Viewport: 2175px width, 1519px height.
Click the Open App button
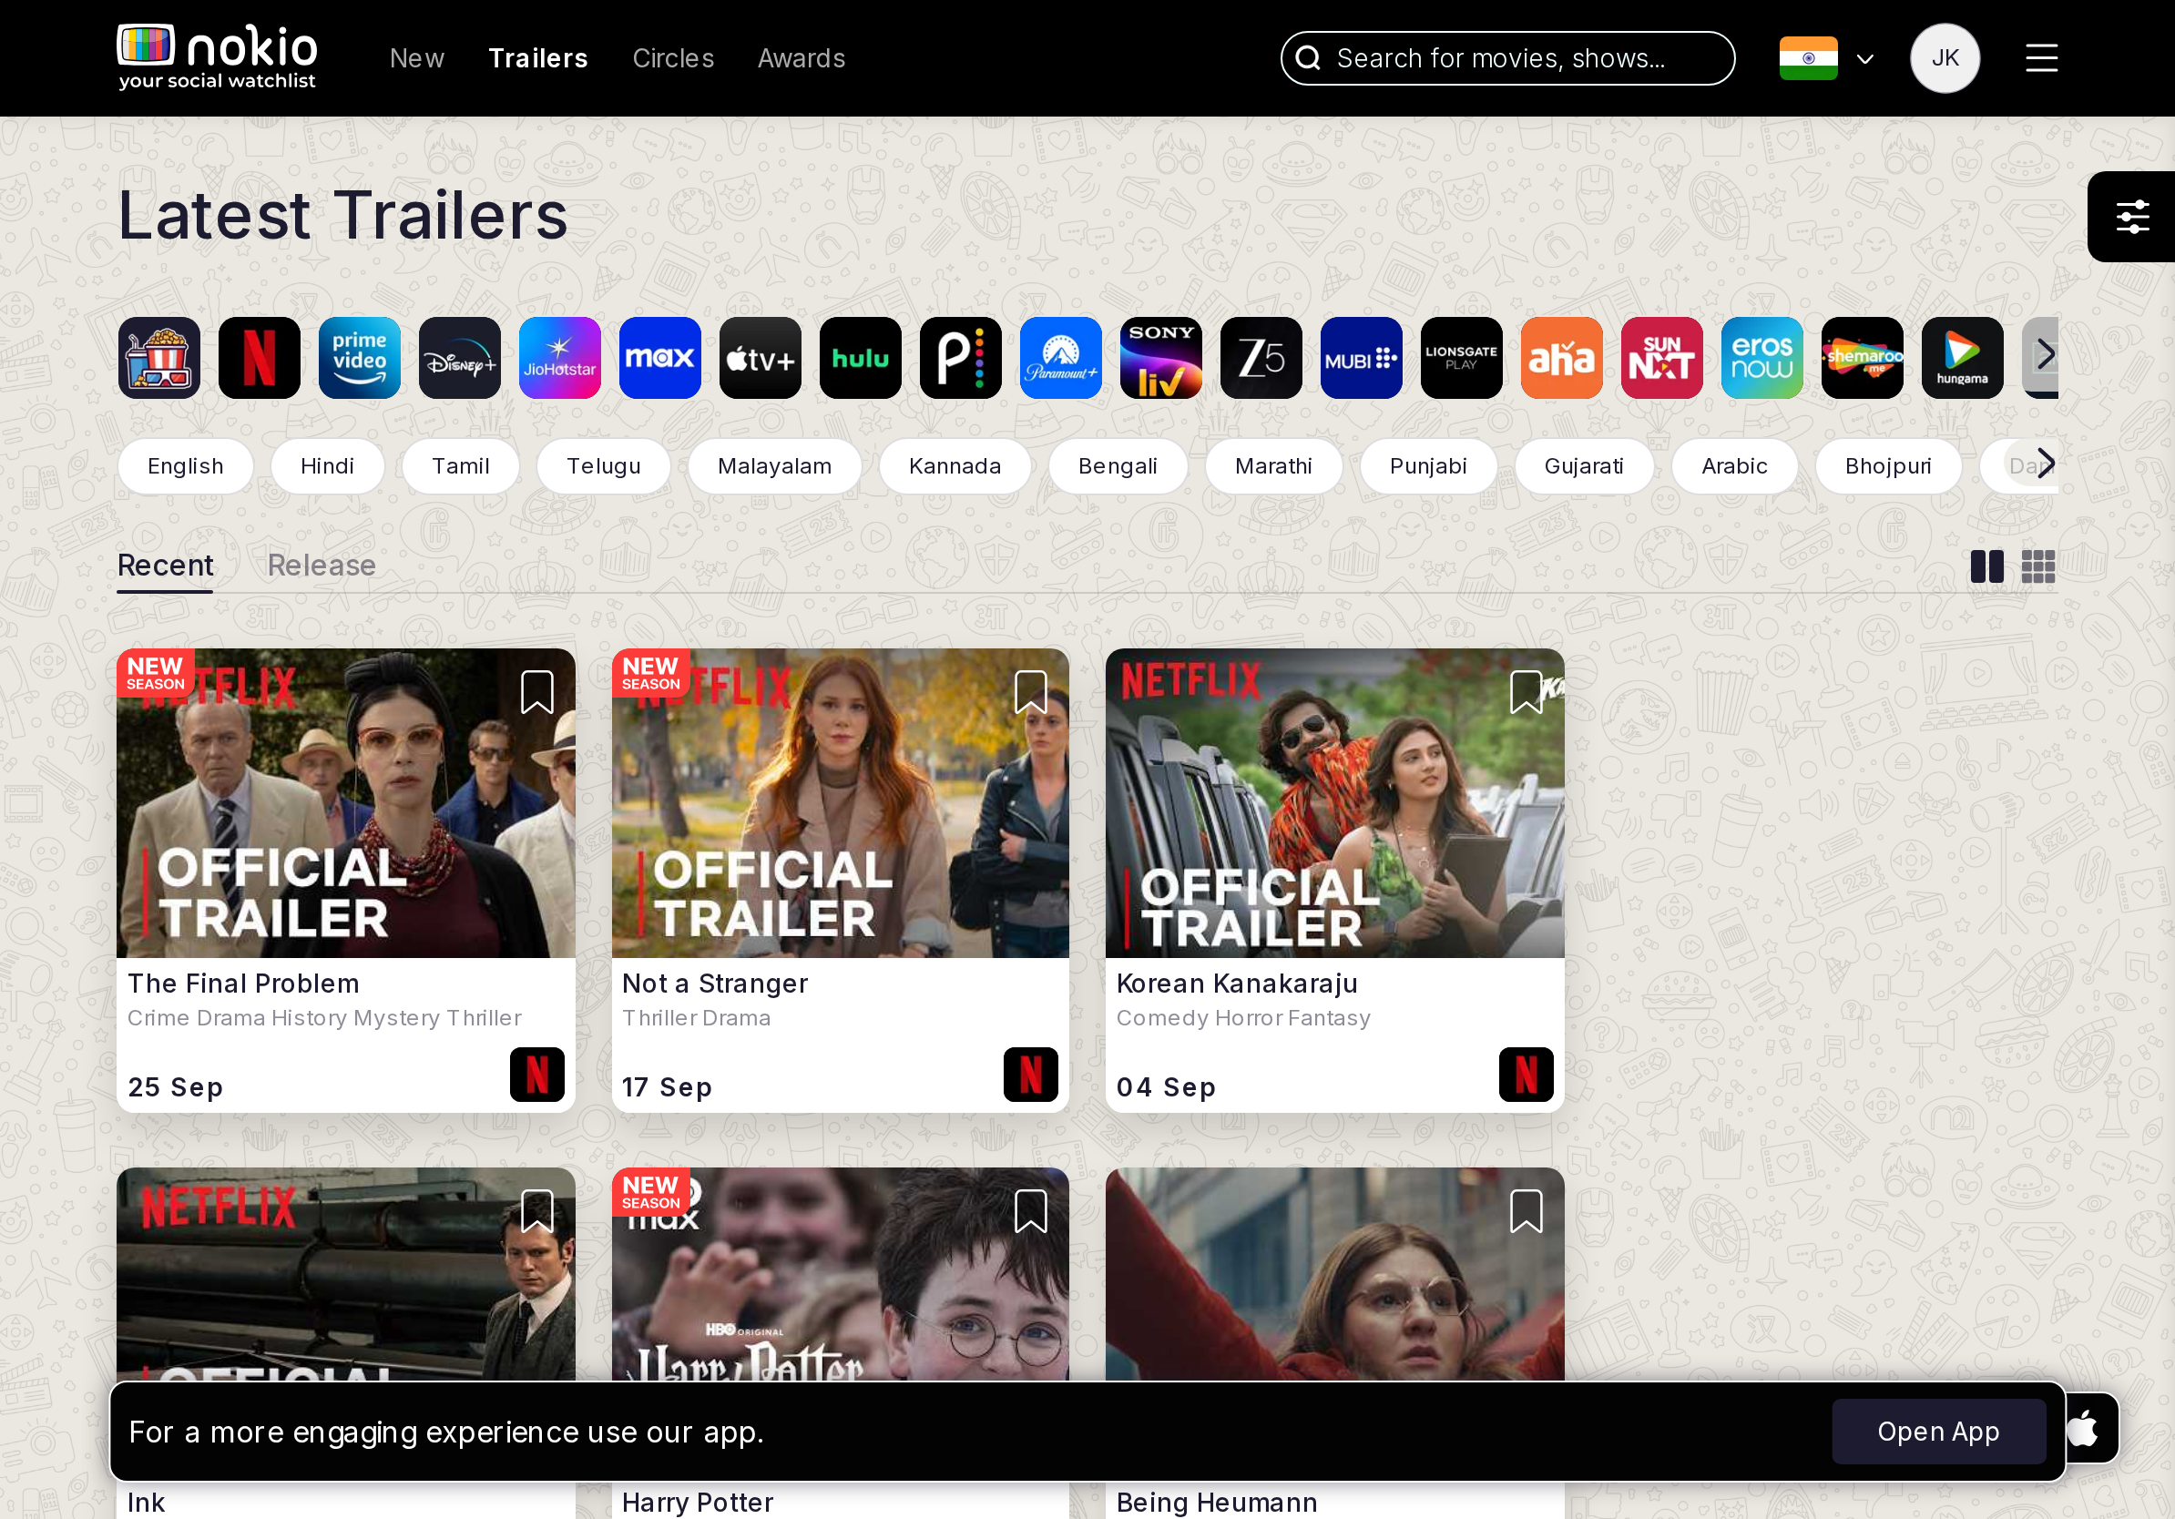pyautogui.click(x=1938, y=1431)
